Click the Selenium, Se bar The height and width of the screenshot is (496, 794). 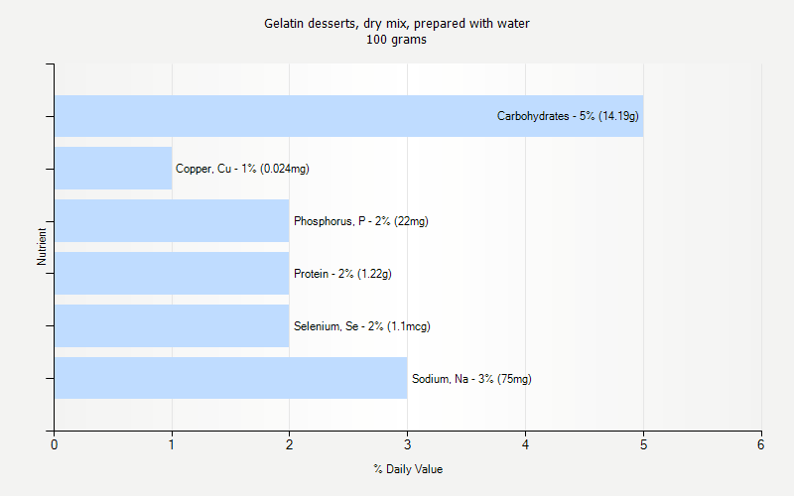tap(172, 326)
